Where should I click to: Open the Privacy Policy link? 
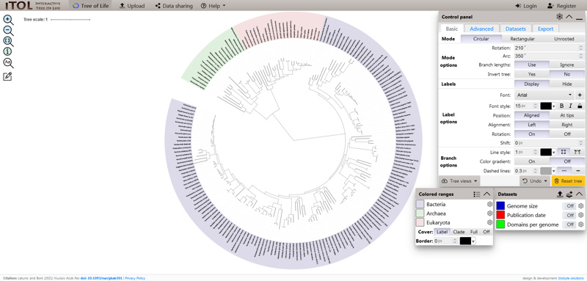tap(135, 278)
